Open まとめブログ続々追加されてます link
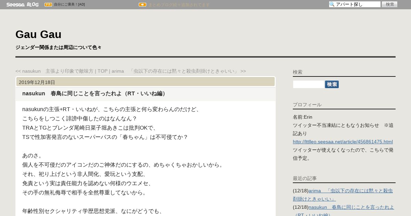This screenshot has width=411, height=216. 179,4
